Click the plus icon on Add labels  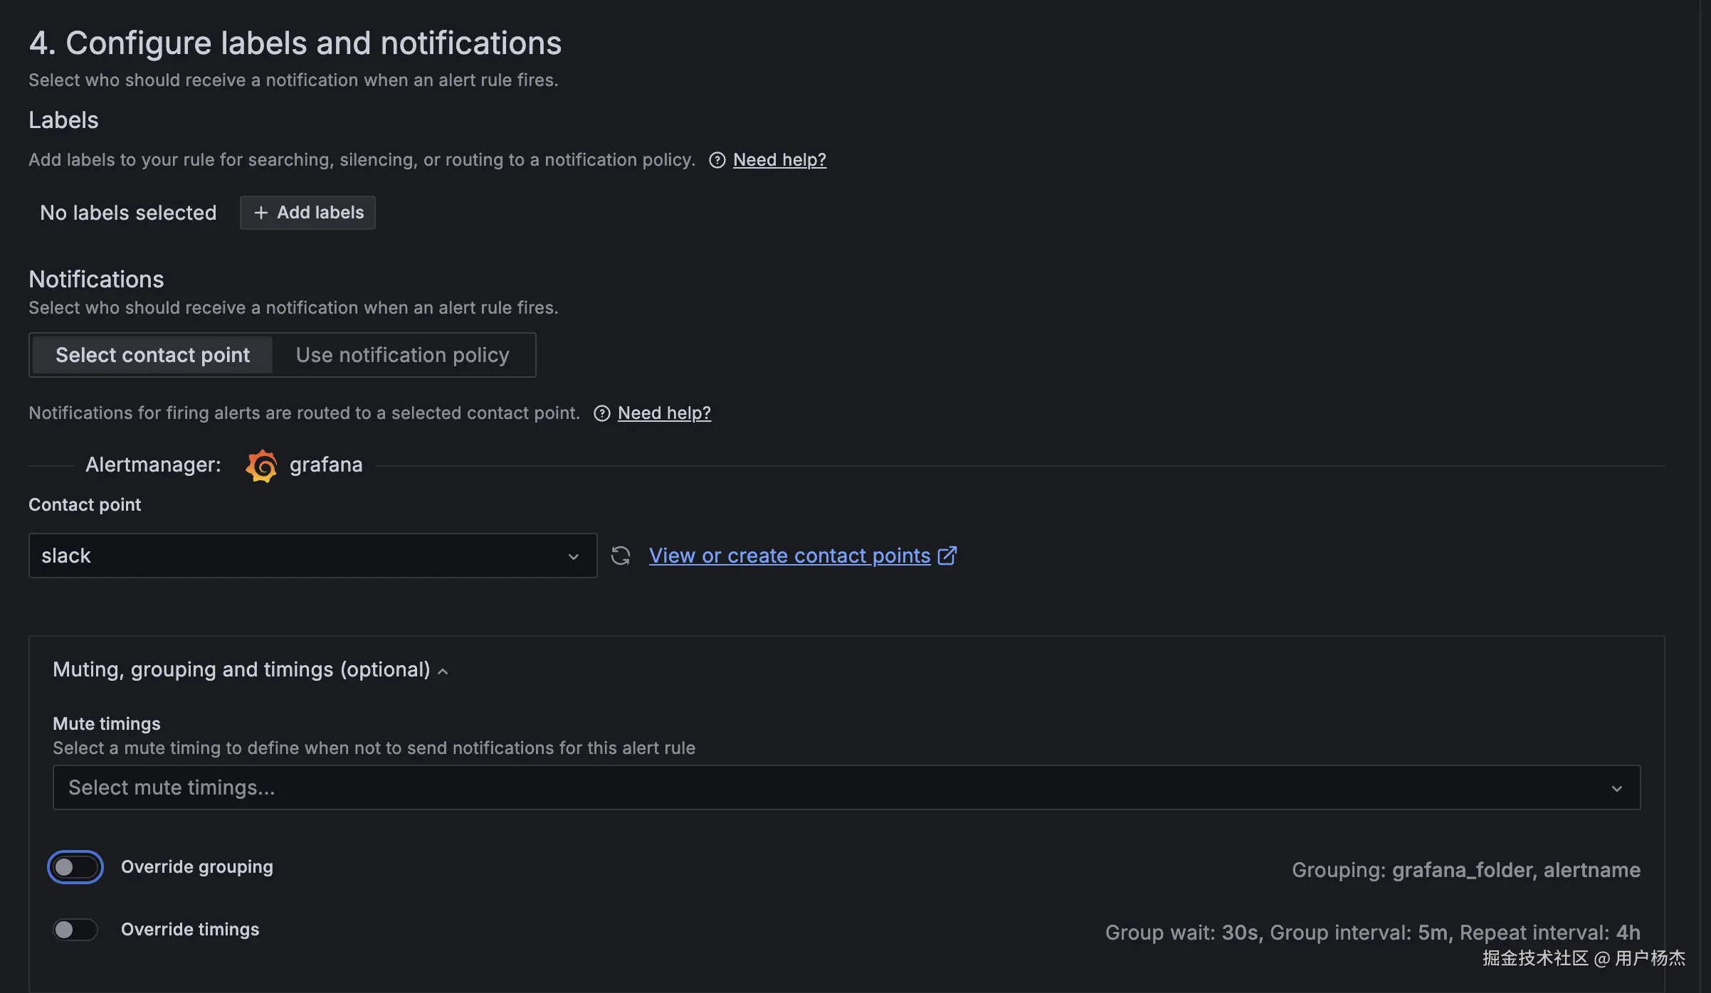(261, 213)
